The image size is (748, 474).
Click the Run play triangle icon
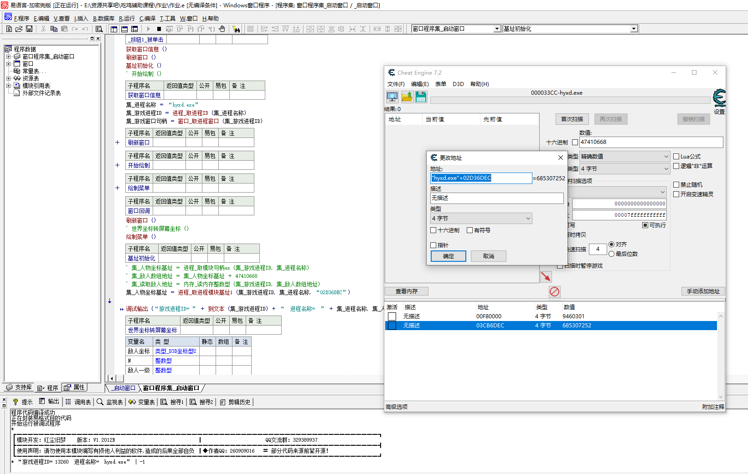click(148, 29)
